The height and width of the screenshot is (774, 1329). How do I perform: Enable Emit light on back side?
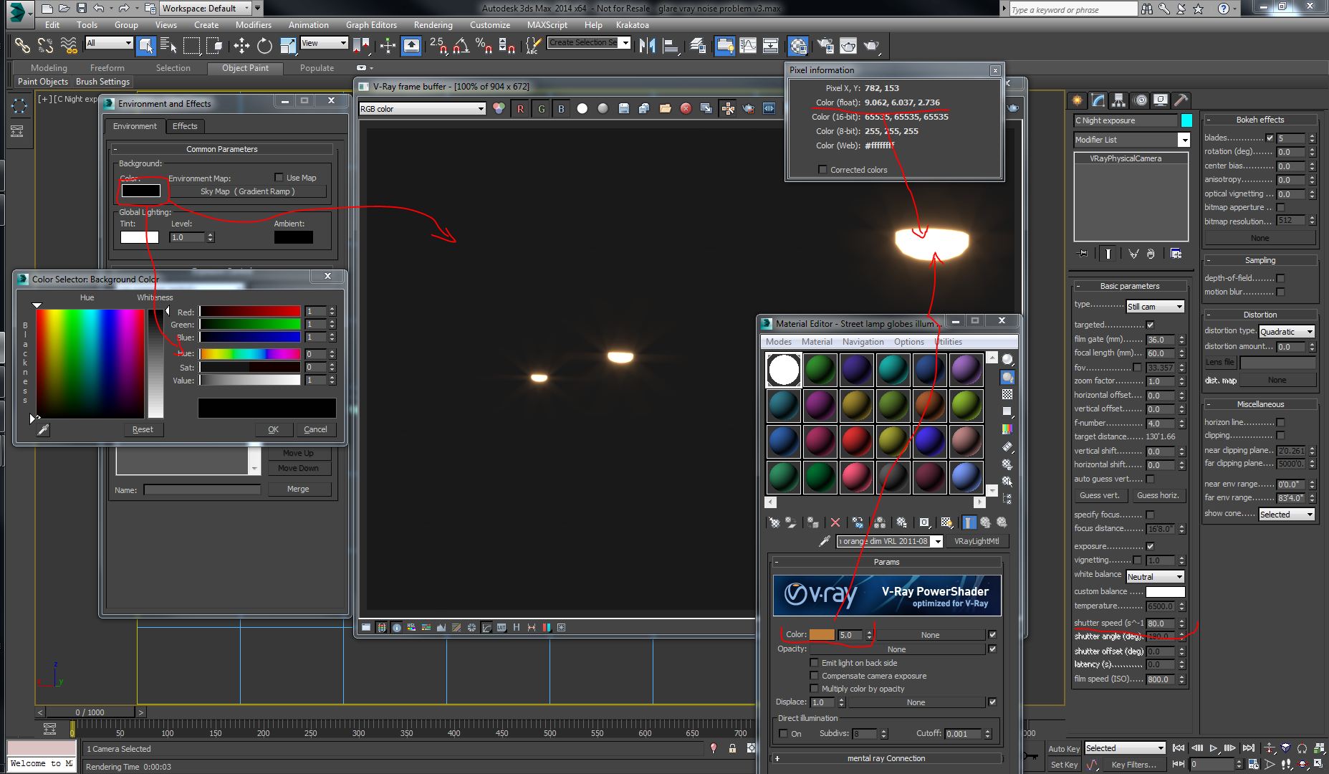(x=814, y=663)
